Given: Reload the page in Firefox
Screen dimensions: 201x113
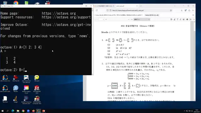Looking at the screenshot, I should click(x=97, y=10).
